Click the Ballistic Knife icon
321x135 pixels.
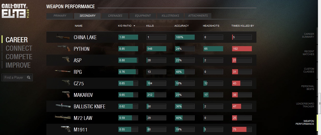[63, 106]
